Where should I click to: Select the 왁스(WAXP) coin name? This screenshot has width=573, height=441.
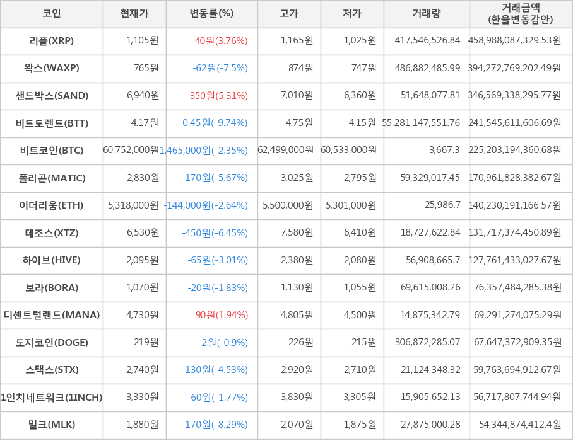pos(52,68)
